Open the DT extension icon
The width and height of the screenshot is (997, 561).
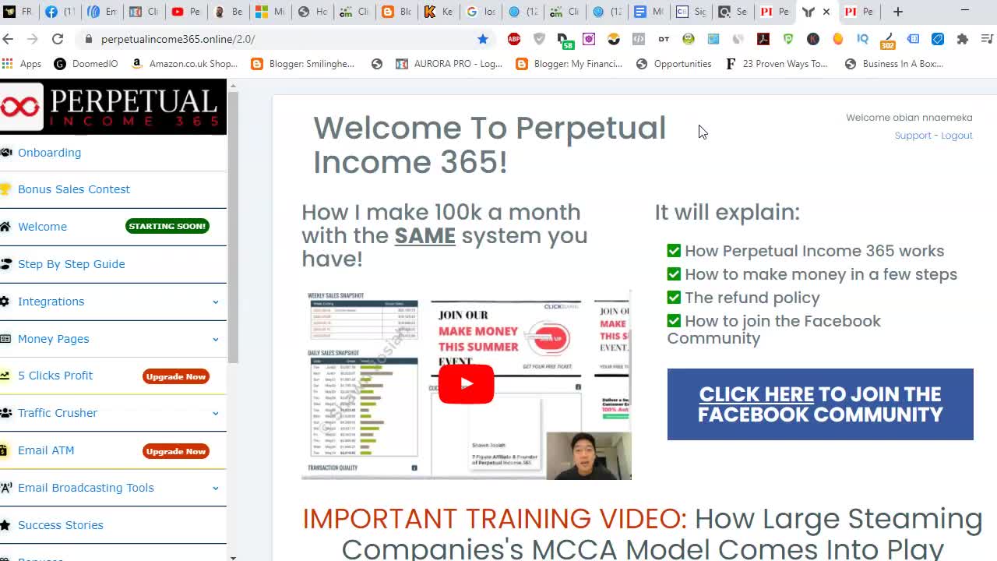pyautogui.click(x=664, y=39)
